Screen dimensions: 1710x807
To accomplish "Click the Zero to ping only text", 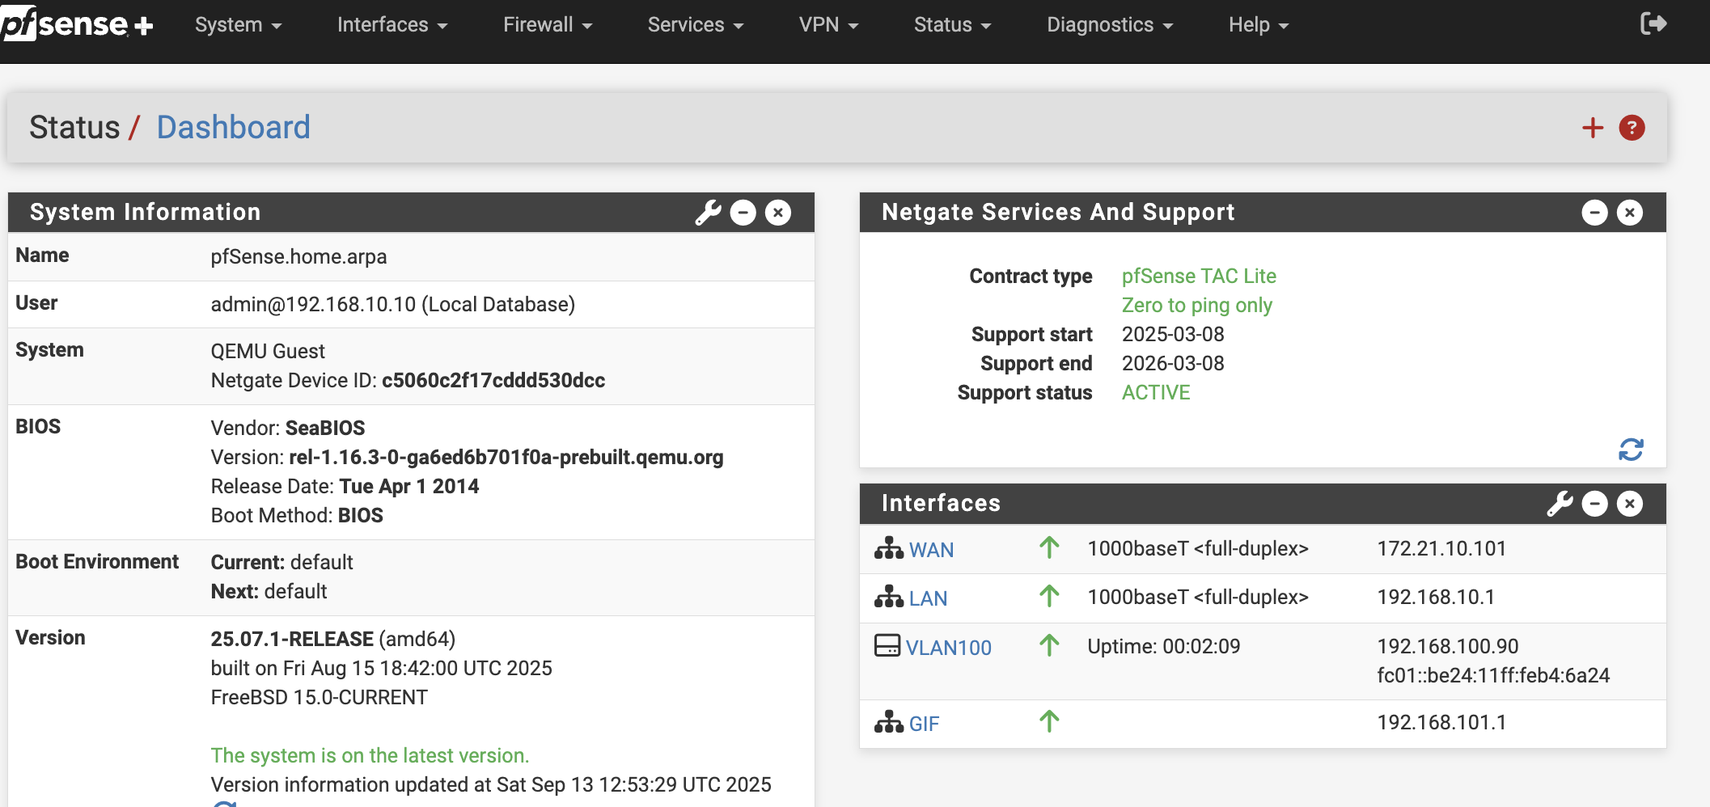I will 1196,306.
